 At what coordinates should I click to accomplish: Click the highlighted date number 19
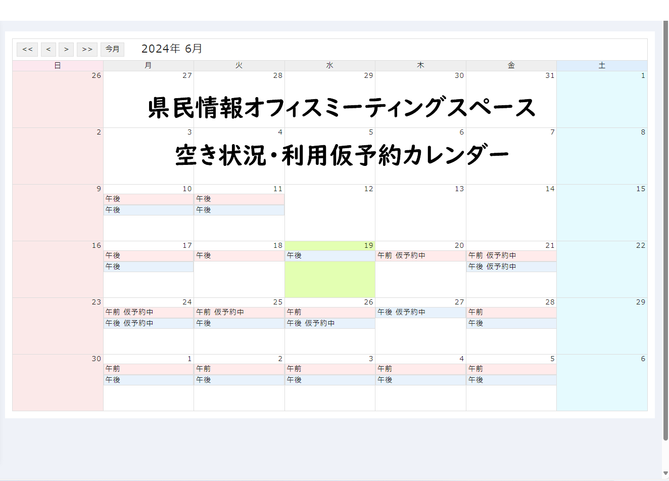[368, 245]
